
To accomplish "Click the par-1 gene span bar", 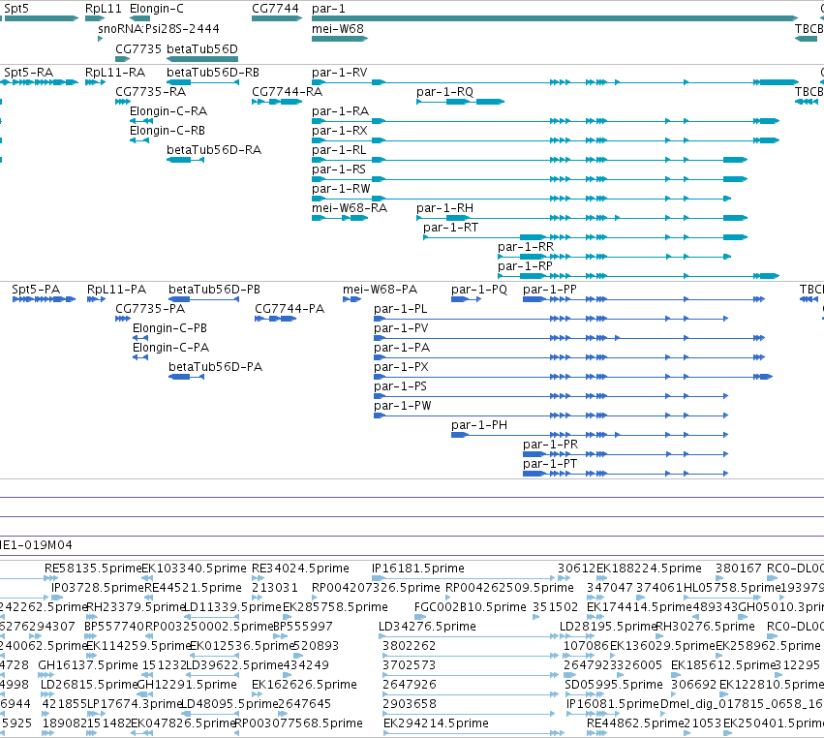I will point(555,18).
